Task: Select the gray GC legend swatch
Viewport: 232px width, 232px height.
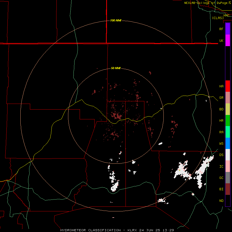Action: tap(228, 178)
